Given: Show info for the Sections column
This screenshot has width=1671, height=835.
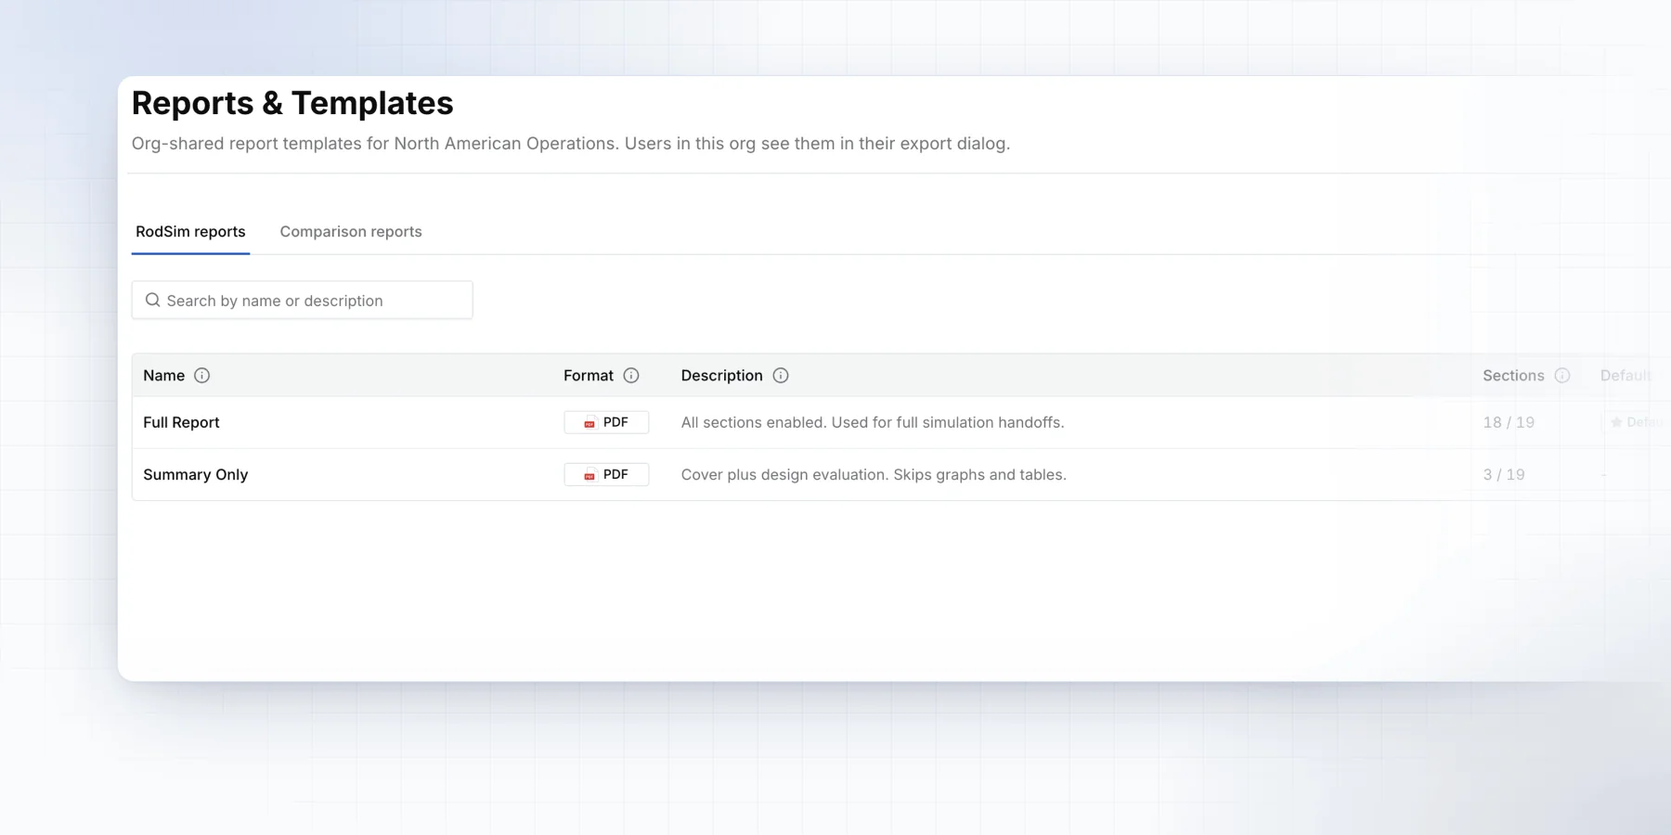Looking at the screenshot, I should point(1562,376).
